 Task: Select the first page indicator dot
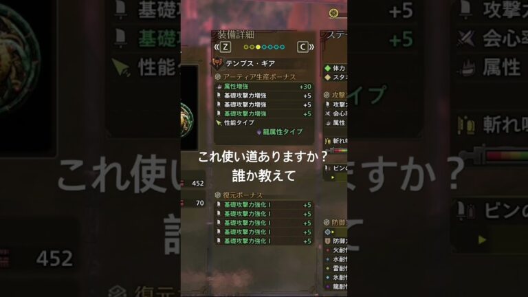pos(246,47)
